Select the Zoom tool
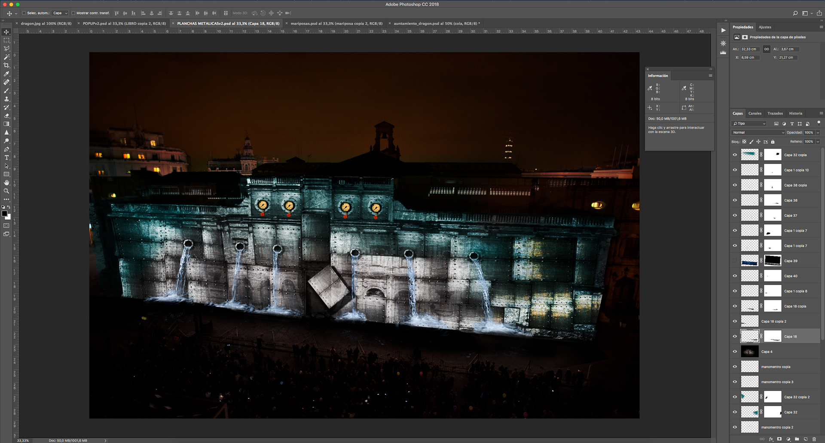Viewport: 825px width, 443px height. (x=6, y=191)
